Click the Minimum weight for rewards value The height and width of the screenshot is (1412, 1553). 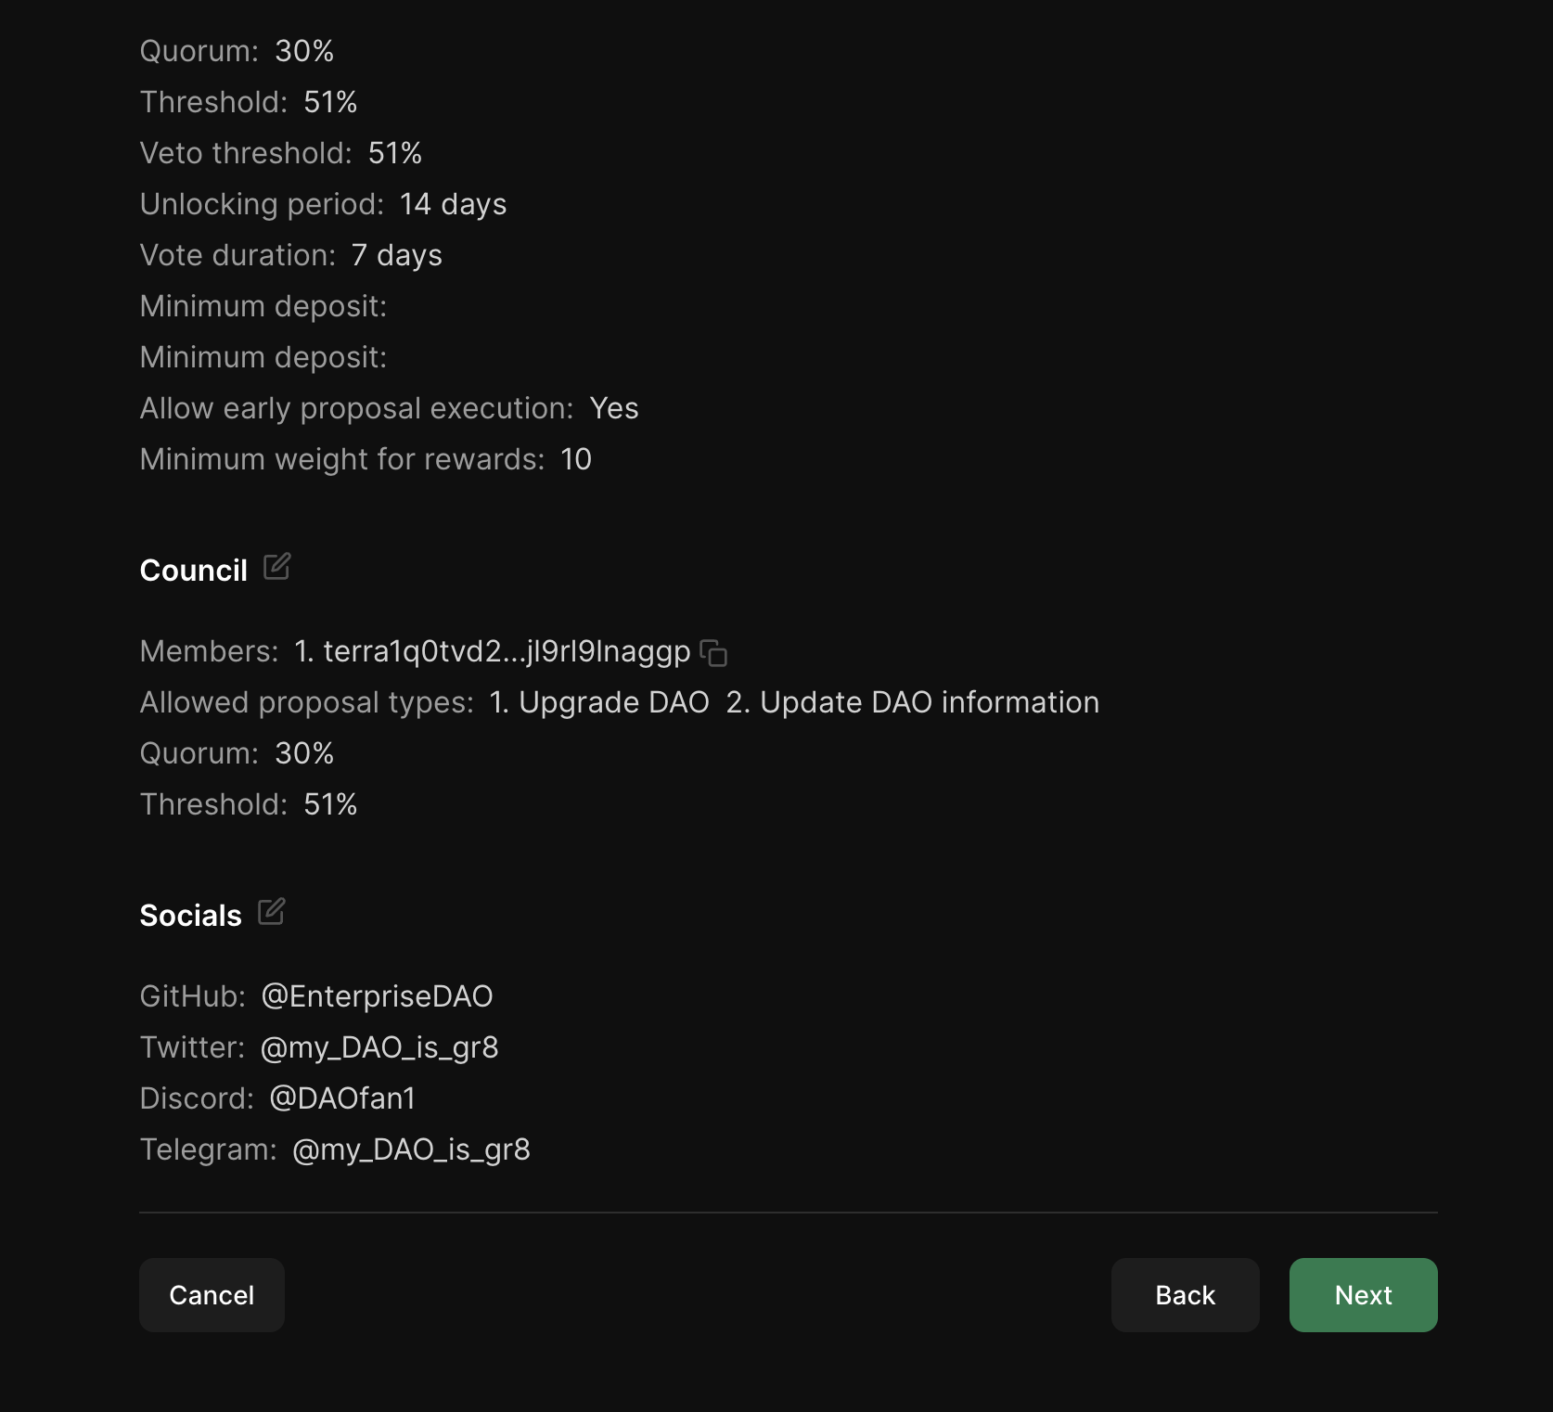576,459
